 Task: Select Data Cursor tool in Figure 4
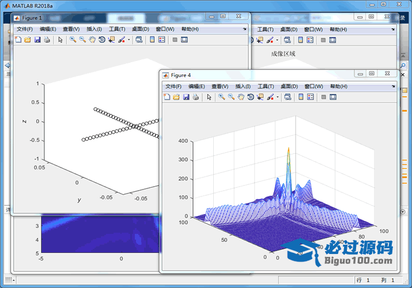(x=260, y=97)
